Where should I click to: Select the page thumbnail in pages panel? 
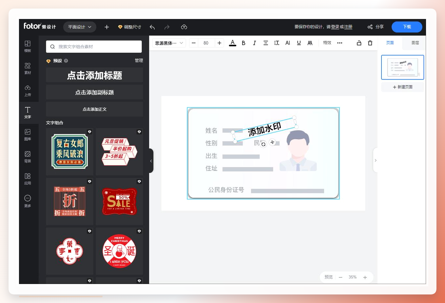[x=402, y=67]
